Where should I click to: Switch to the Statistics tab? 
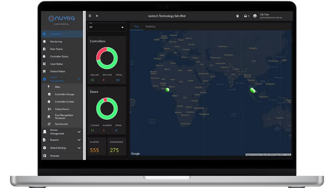pyautogui.click(x=151, y=26)
